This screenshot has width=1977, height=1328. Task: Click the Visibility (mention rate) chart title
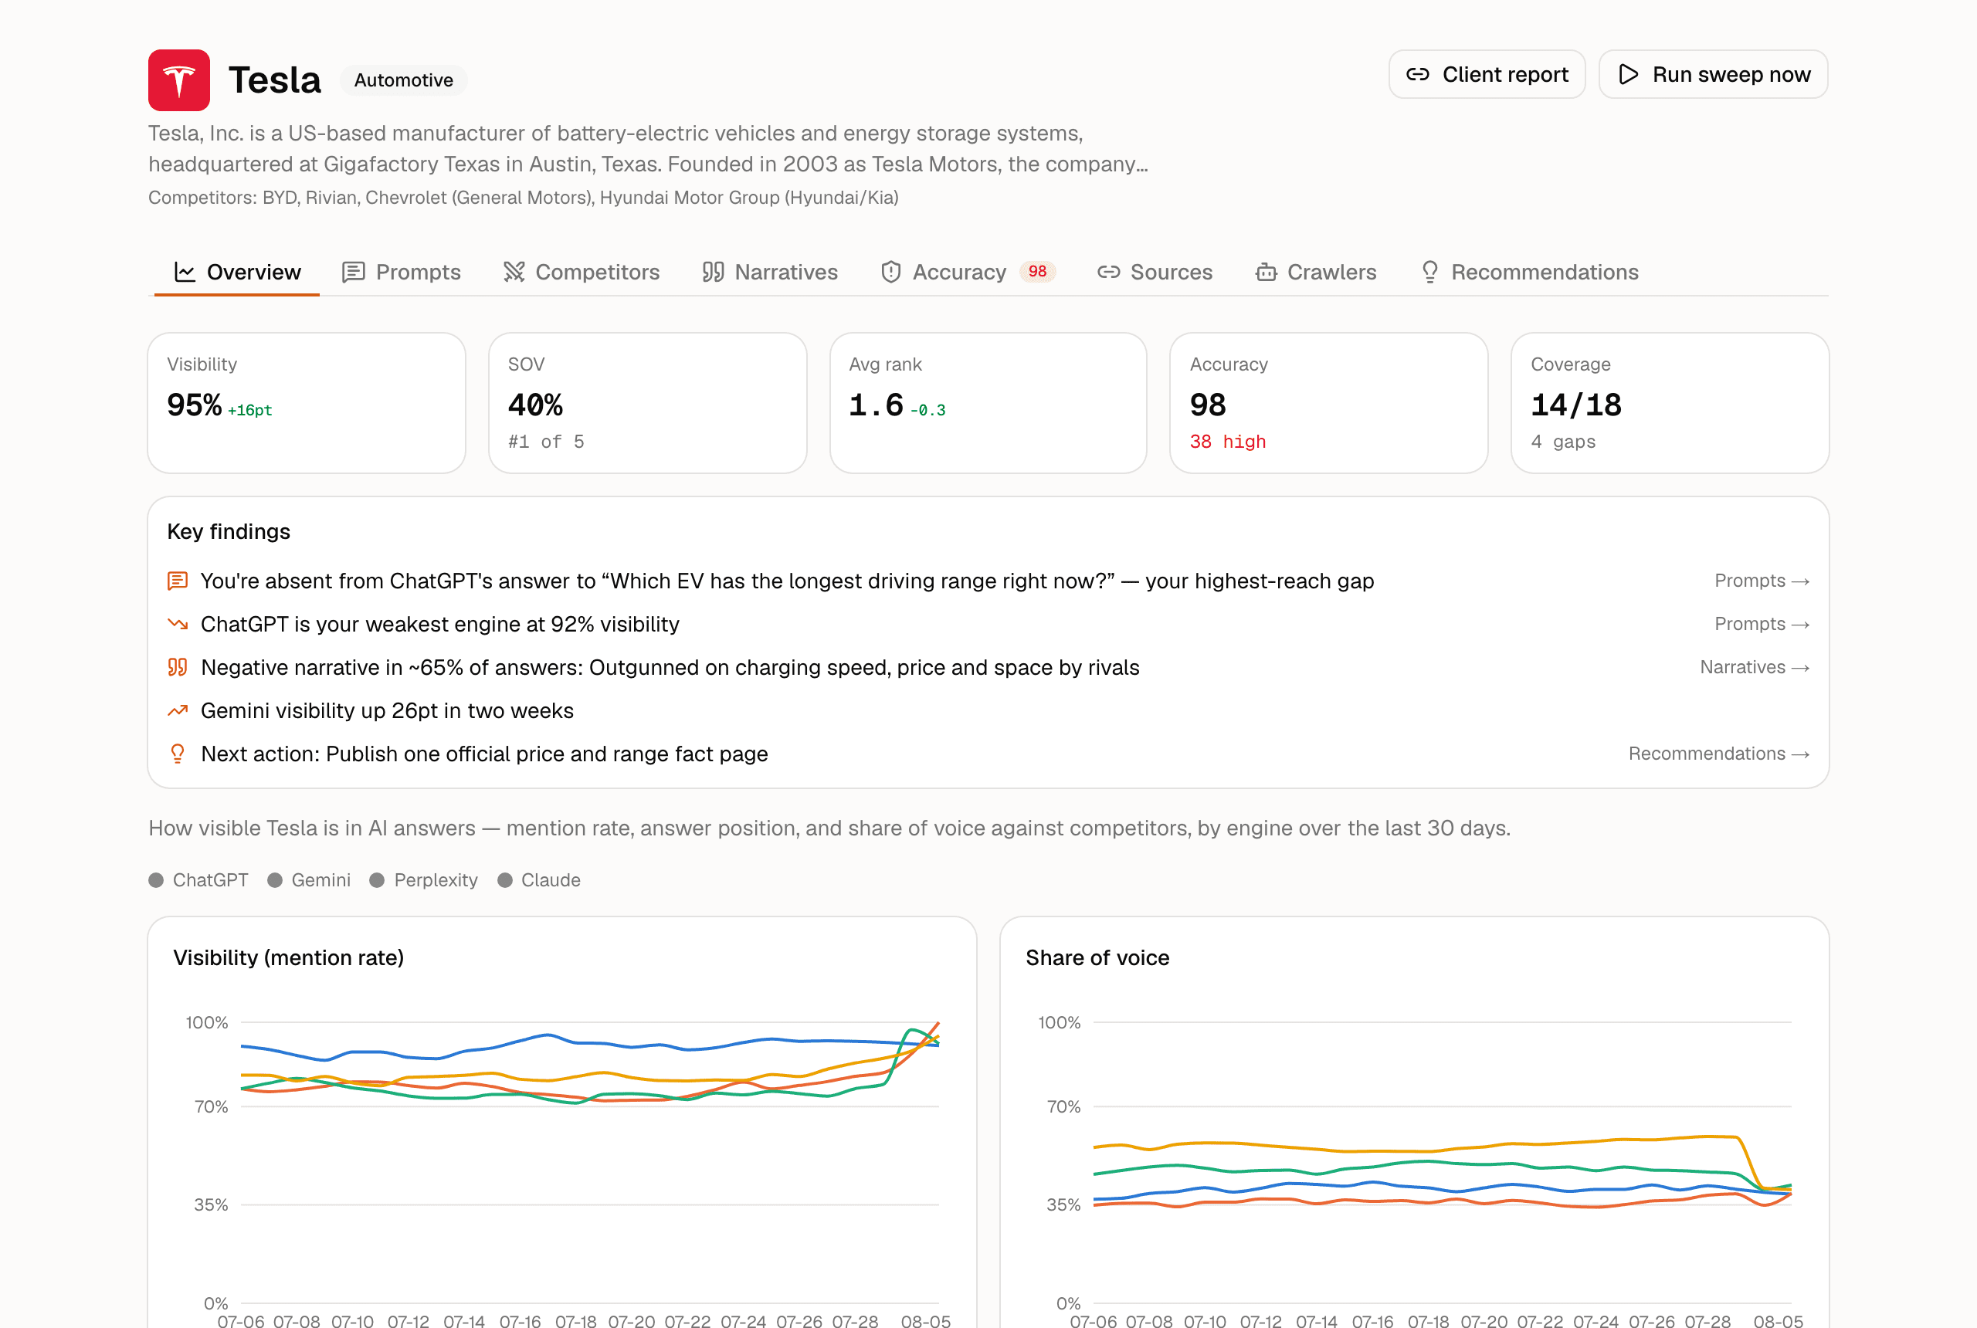pos(289,958)
